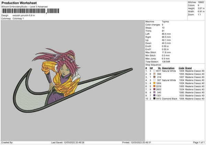Click the Total Bobbin value '136.64ft'

point(166,62)
